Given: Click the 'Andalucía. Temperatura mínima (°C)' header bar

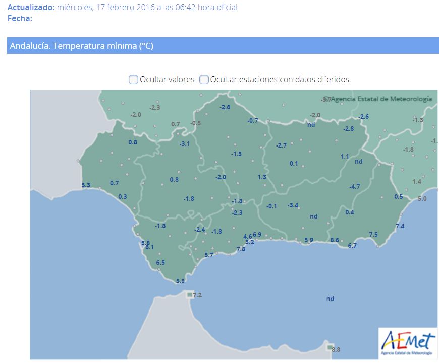Looking at the screenshot, I should pos(223,46).
